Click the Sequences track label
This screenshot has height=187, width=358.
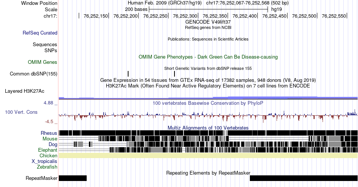click(45, 44)
